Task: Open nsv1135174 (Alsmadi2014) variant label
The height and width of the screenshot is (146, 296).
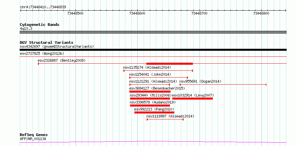Action: 147,67
